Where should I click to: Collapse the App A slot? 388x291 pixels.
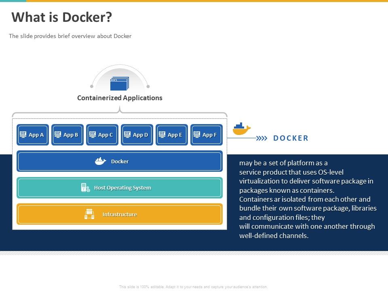(32, 135)
